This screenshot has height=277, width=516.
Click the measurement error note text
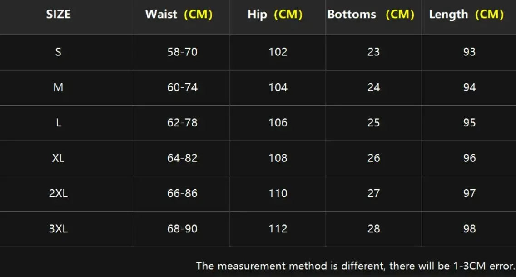(x=355, y=266)
